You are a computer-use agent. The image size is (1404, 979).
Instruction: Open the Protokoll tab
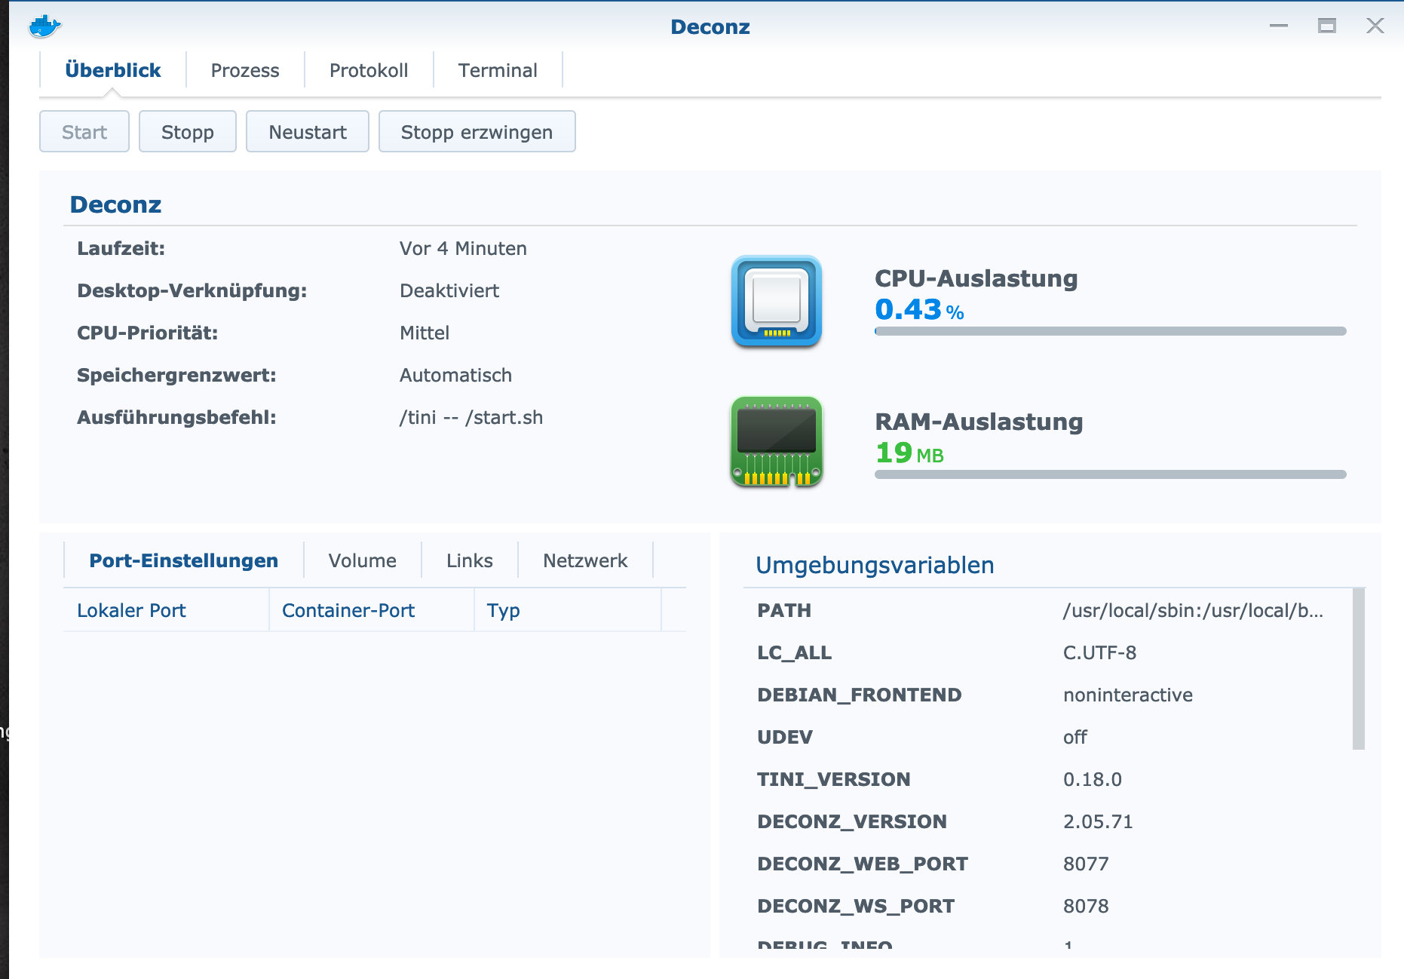pos(369,70)
